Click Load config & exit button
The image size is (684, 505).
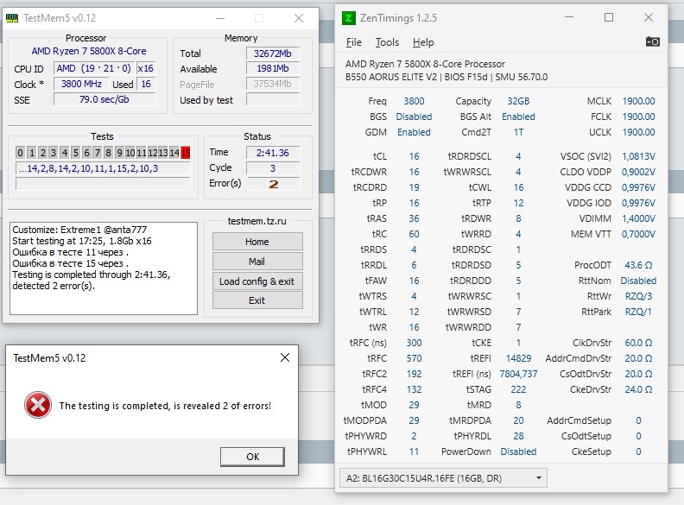(x=257, y=281)
